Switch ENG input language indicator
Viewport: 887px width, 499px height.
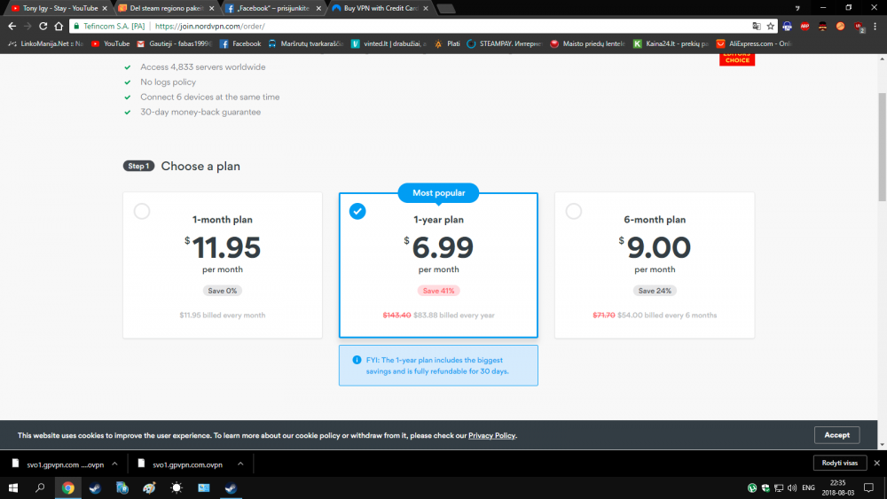pos(808,487)
